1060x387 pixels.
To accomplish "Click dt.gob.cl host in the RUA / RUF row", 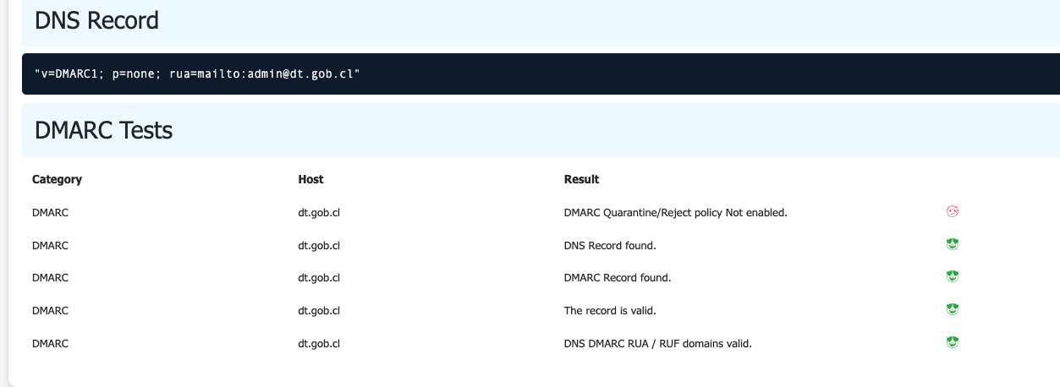I will 318,343.
